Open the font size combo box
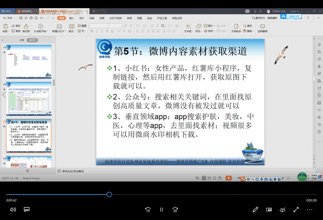 116,26
